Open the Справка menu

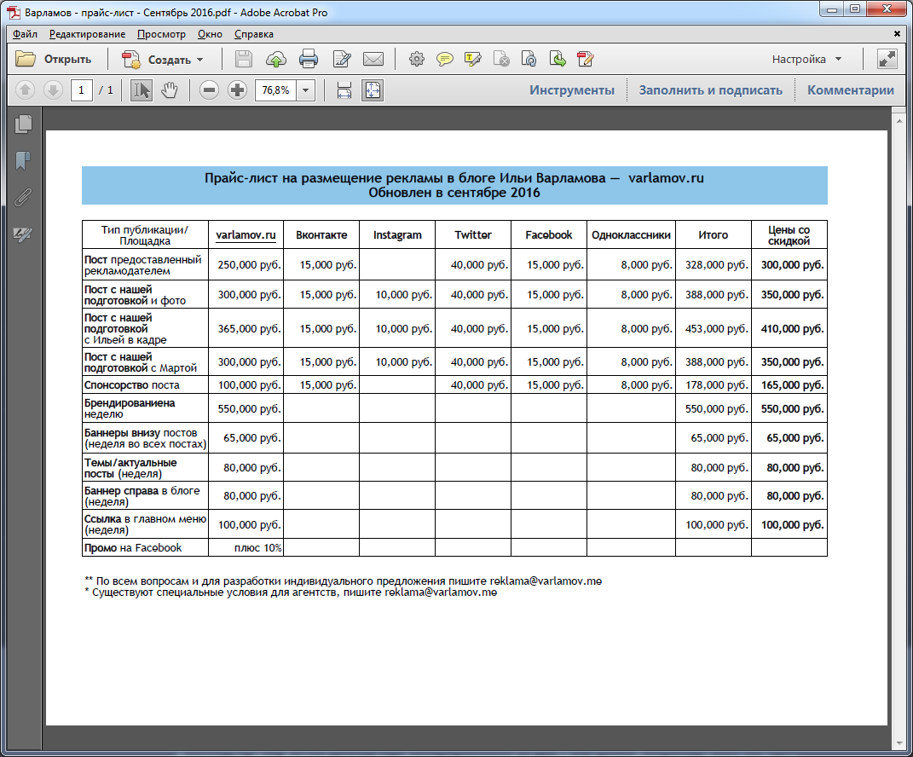pyautogui.click(x=254, y=34)
